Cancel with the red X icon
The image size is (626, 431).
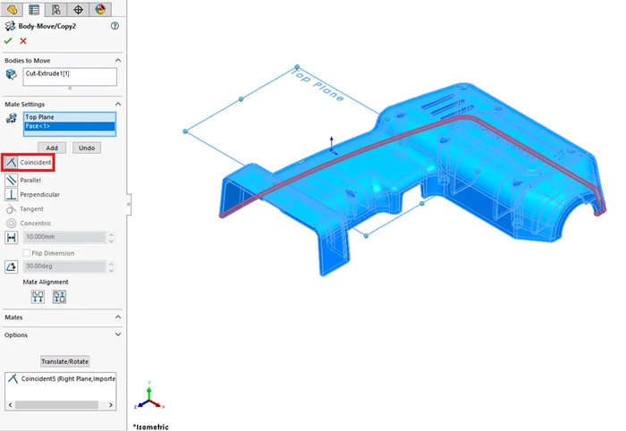coord(23,41)
